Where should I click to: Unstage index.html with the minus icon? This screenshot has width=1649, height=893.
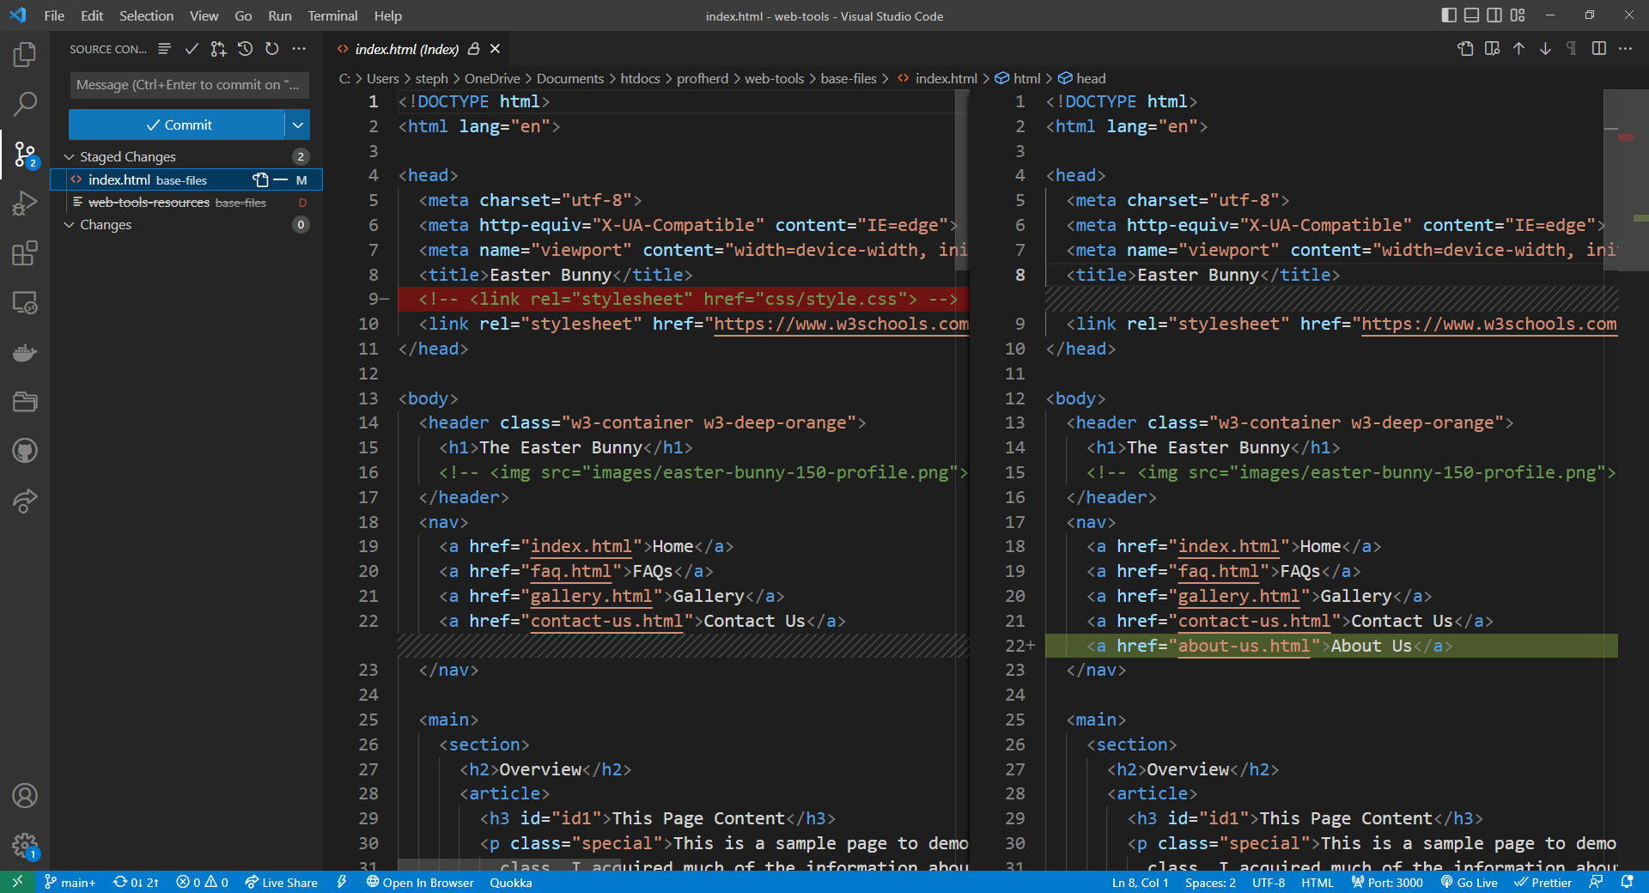(280, 179)
